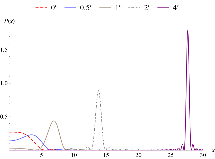Select the legend label 0°
Image resolution: width=215 pixels, height=159 pixels.
(x=54, y=8)
